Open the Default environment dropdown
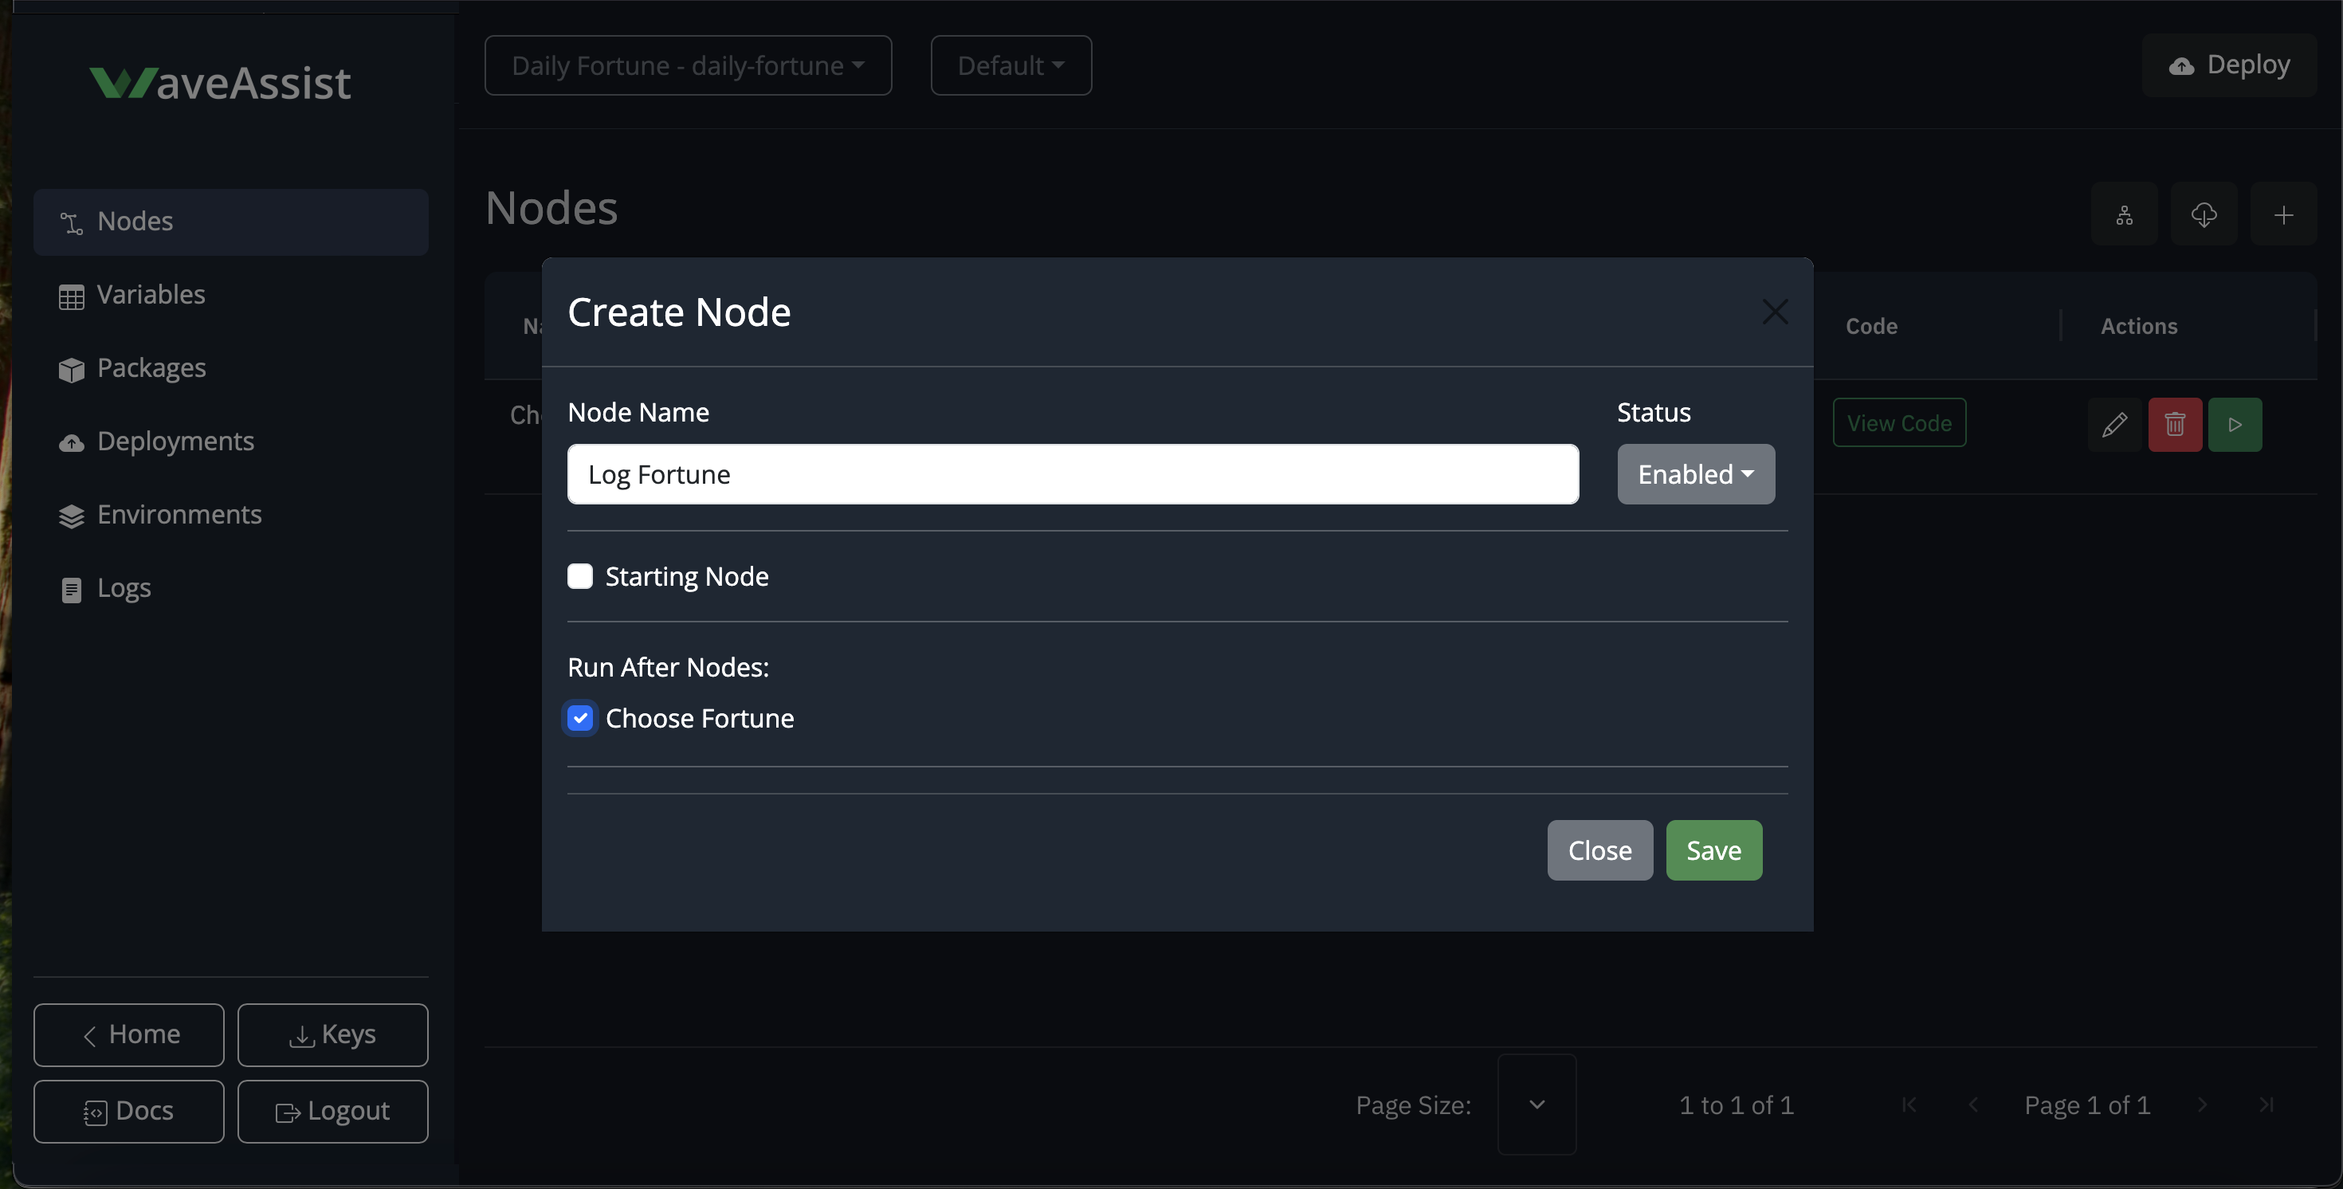The width and height of the screenshot is (2343, 1189). coord(1011,65)
